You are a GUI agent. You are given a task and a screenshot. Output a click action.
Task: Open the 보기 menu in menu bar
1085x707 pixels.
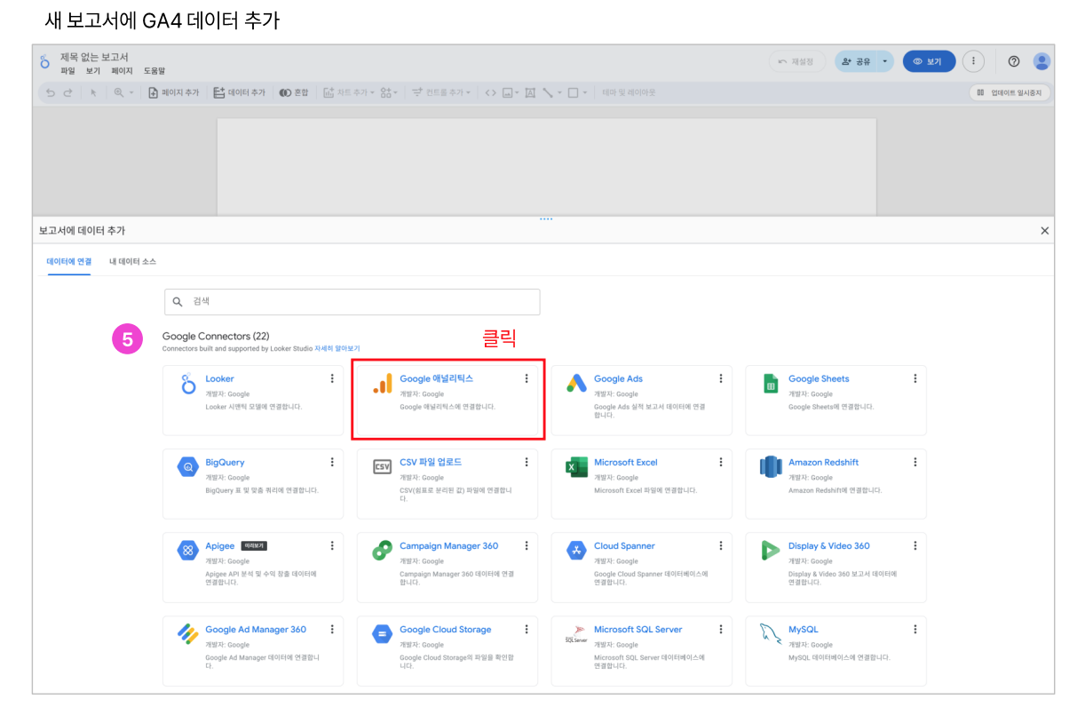click(93, 71)
